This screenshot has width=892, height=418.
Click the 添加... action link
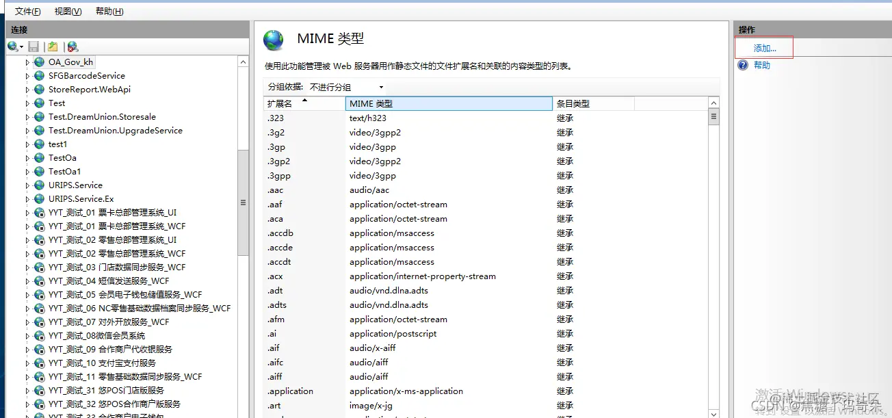tap(765, 49)
